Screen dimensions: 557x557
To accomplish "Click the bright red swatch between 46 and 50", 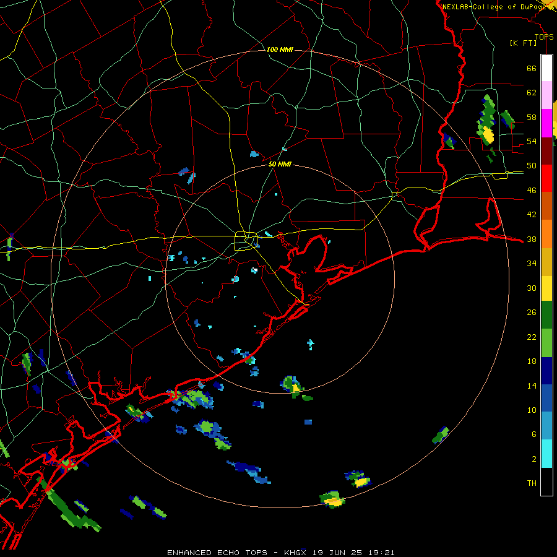I will [x=546, y=178].
